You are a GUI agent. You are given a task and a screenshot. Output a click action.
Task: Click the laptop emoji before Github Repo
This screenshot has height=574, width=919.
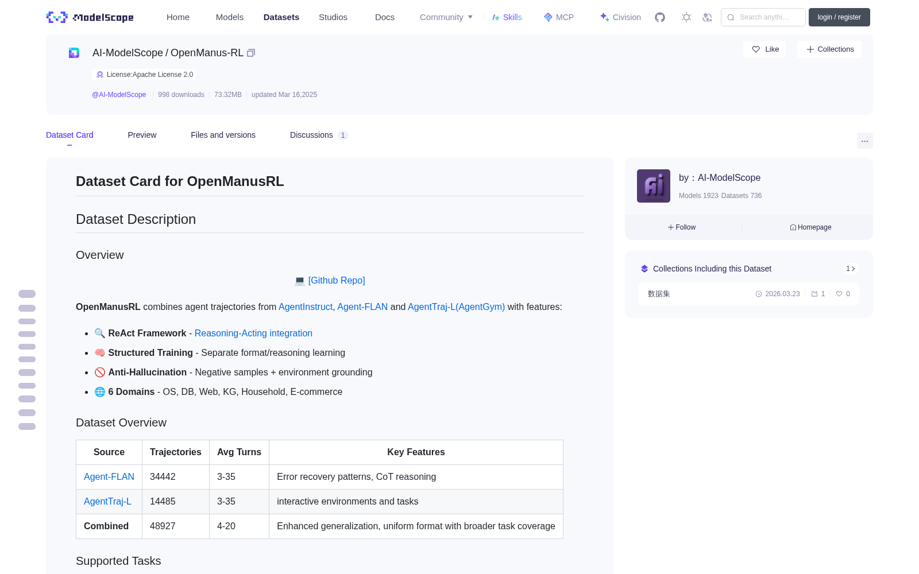300,281
